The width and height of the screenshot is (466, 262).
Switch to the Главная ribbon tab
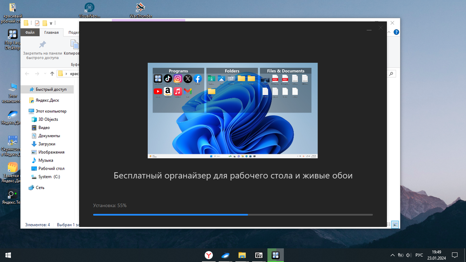[51, 33]
